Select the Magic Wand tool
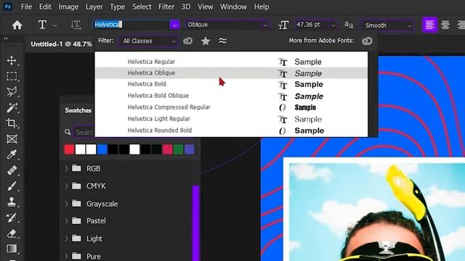The image size is (465, 261). 12,107
